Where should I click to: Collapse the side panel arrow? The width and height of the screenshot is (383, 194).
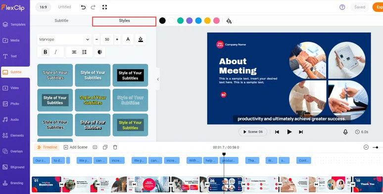pos(158,79)
